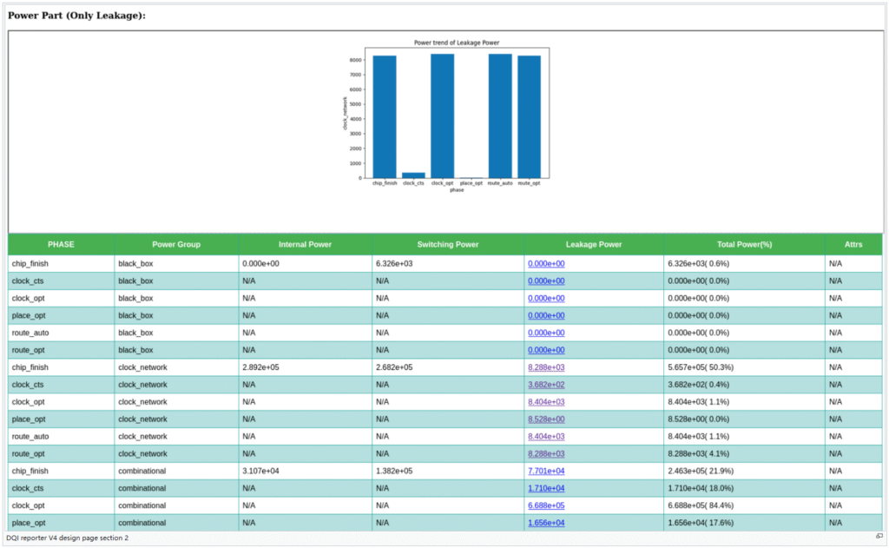Select the Leakage Power column header

[x=594, y=245]
